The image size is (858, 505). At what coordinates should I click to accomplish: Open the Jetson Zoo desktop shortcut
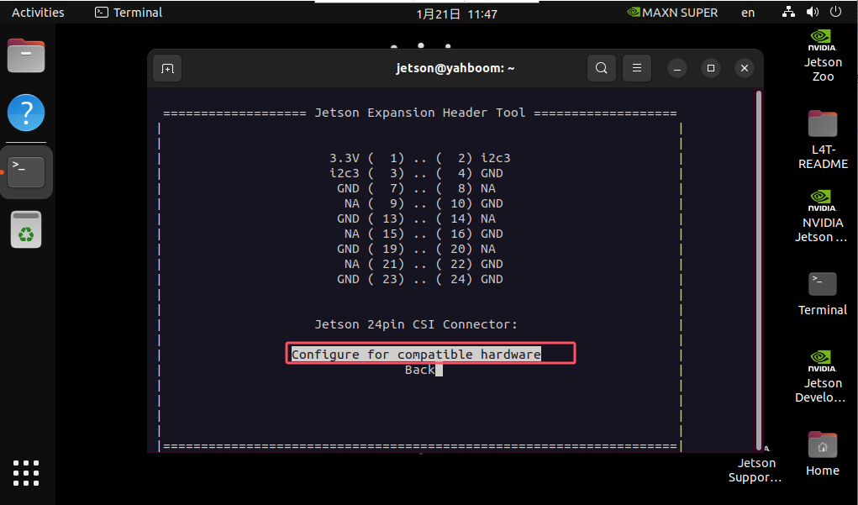(823, 55)
